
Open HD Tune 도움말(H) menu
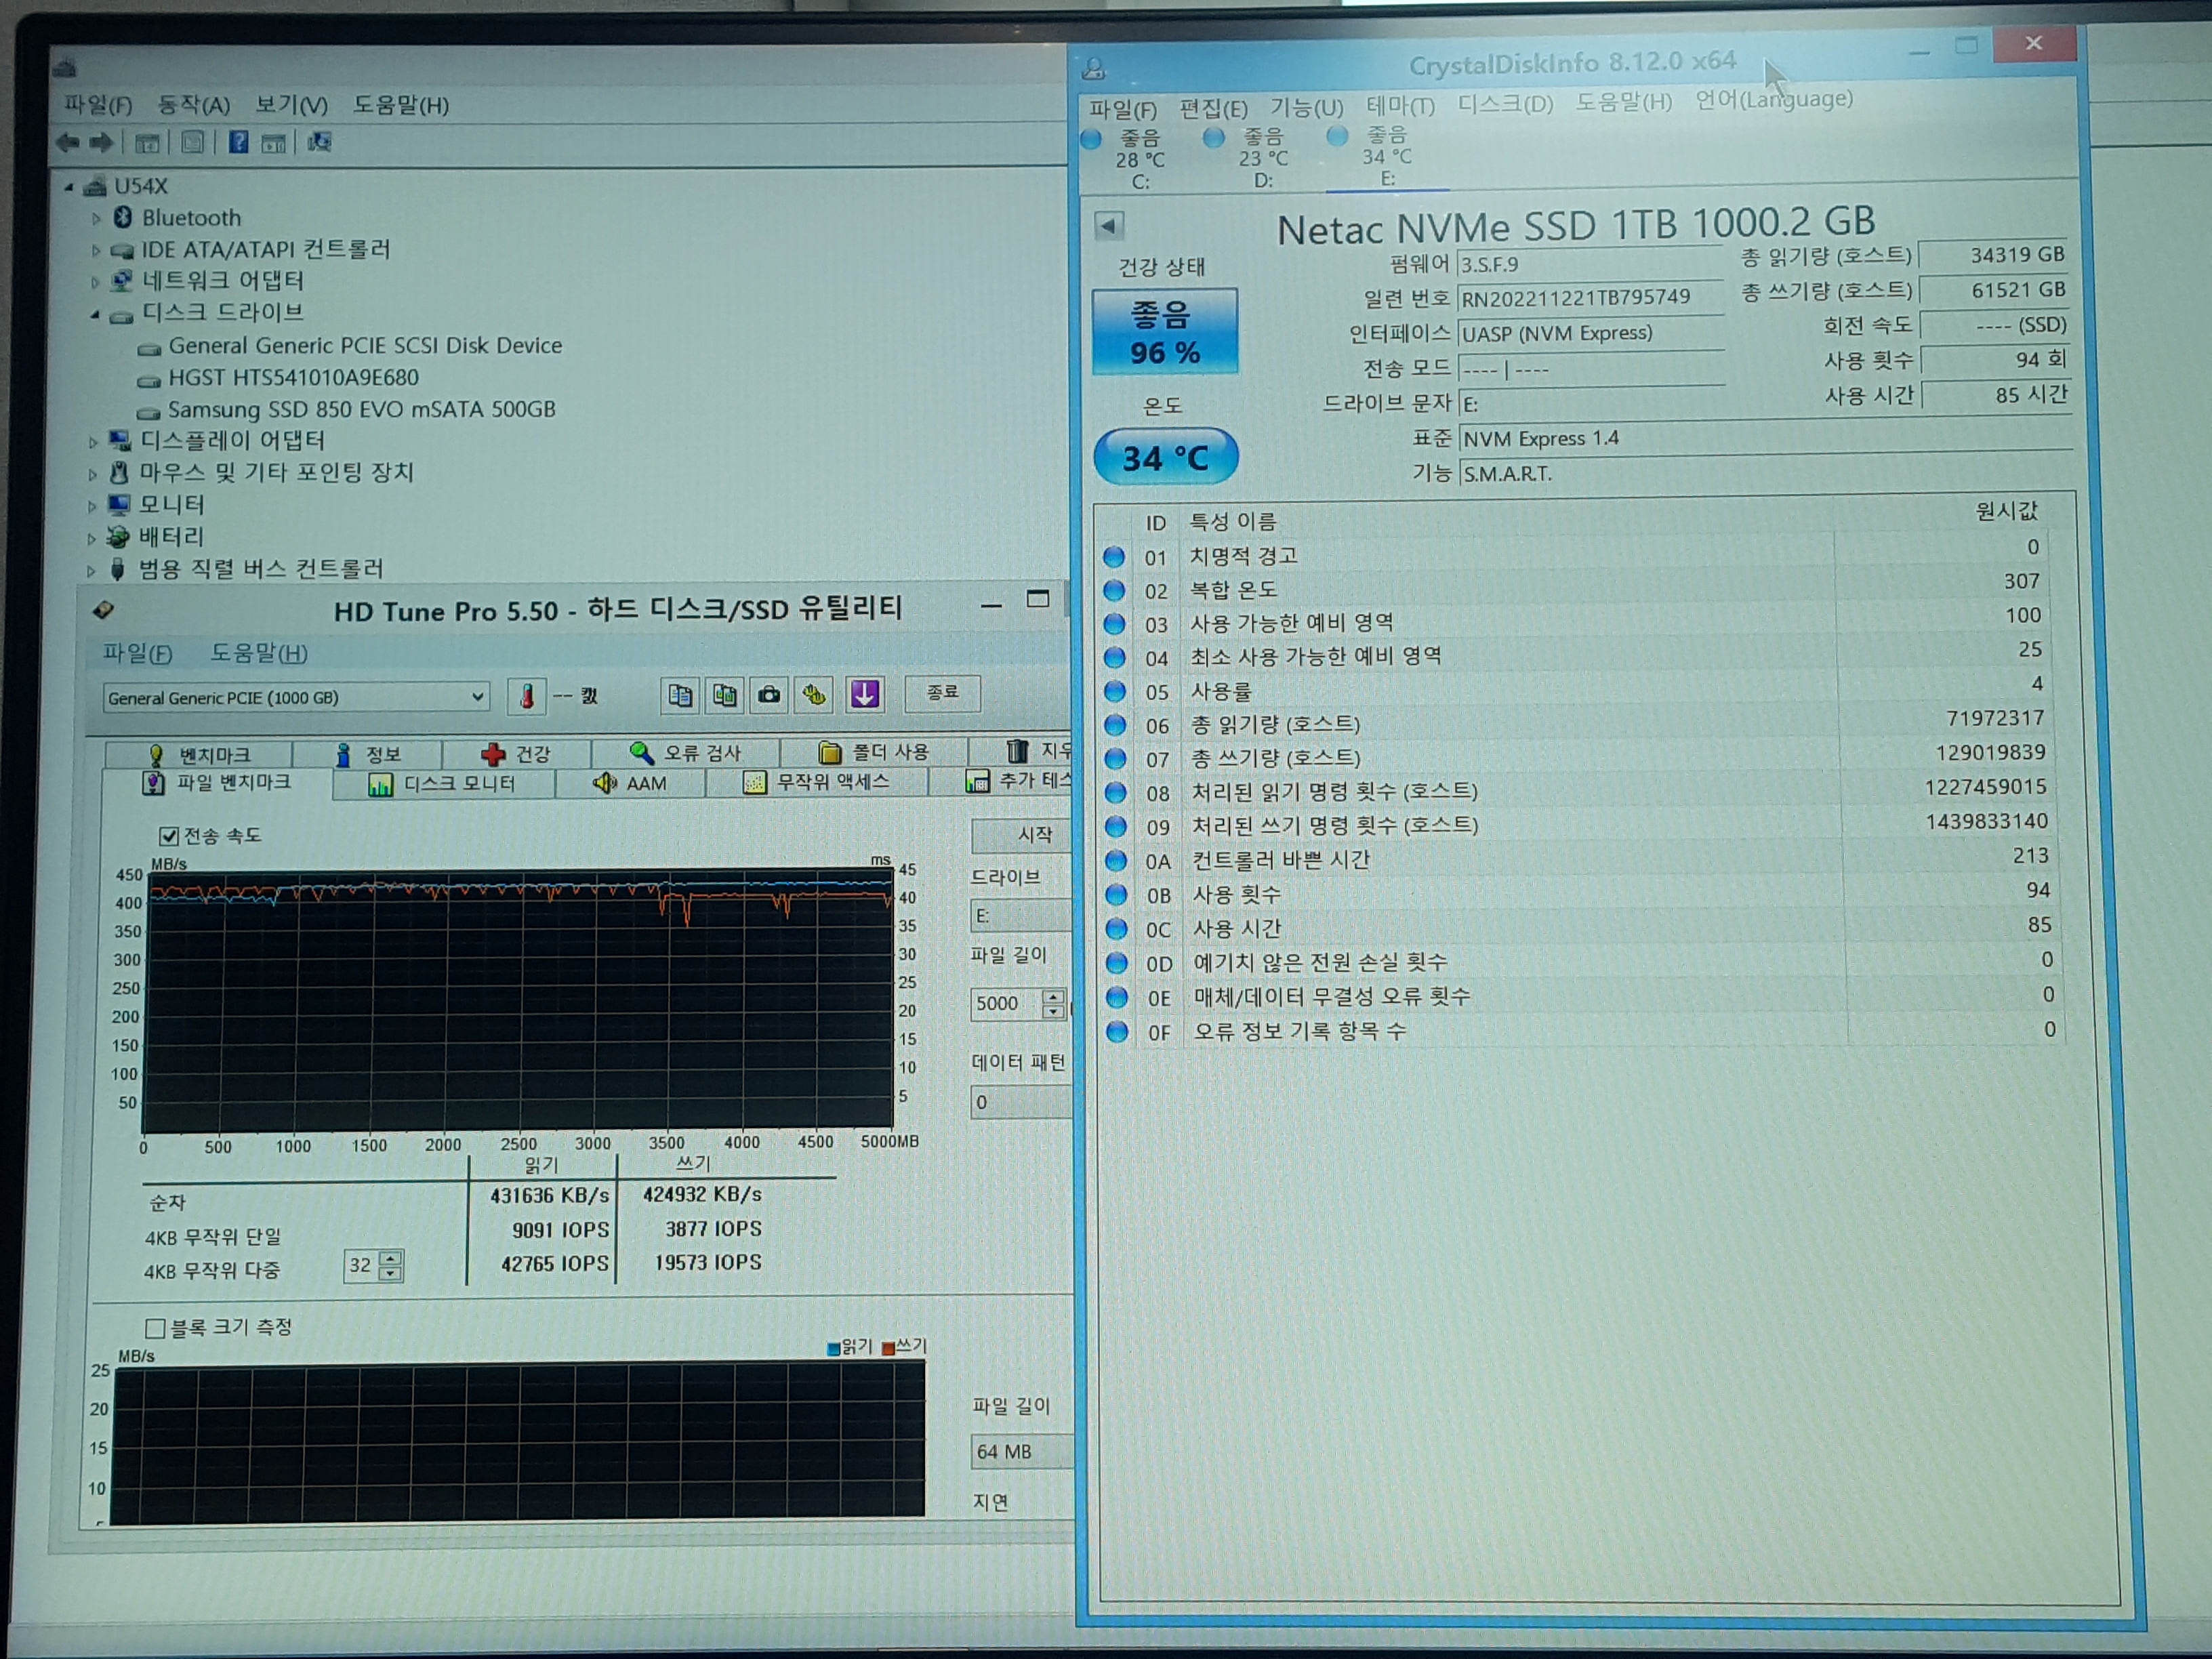[259, 653]
